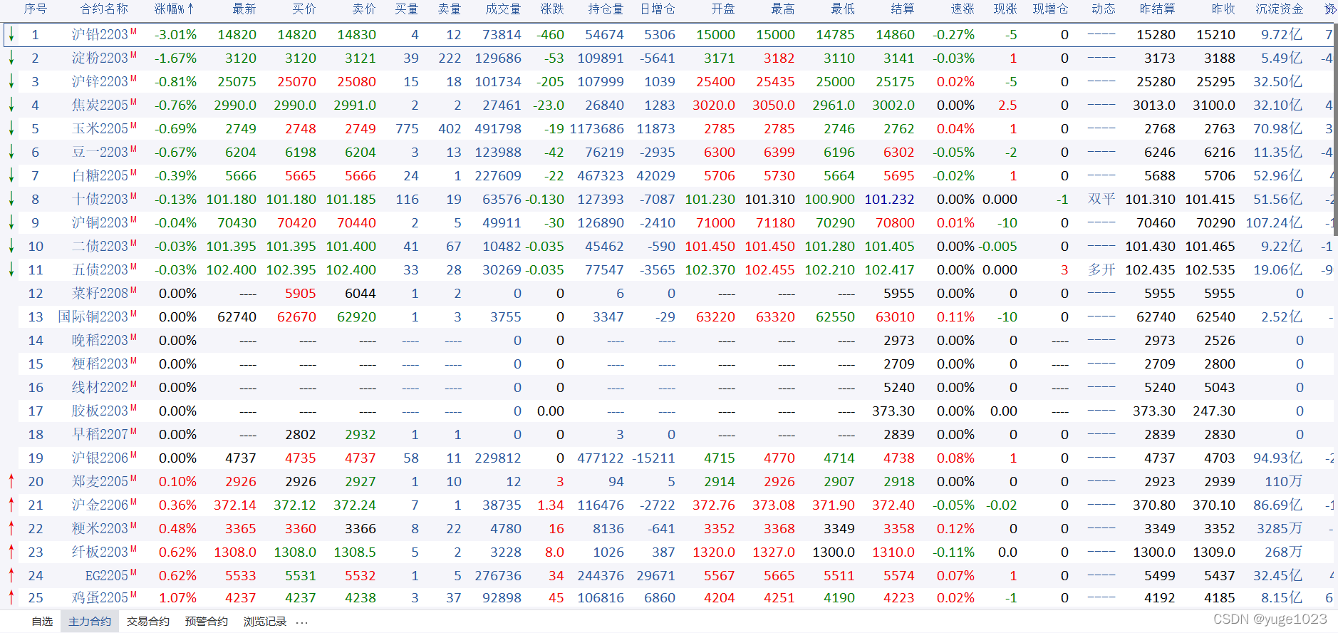Click the red up arrow beside row 20
This screenshot has height=633, width=1338.
[11, 481]
